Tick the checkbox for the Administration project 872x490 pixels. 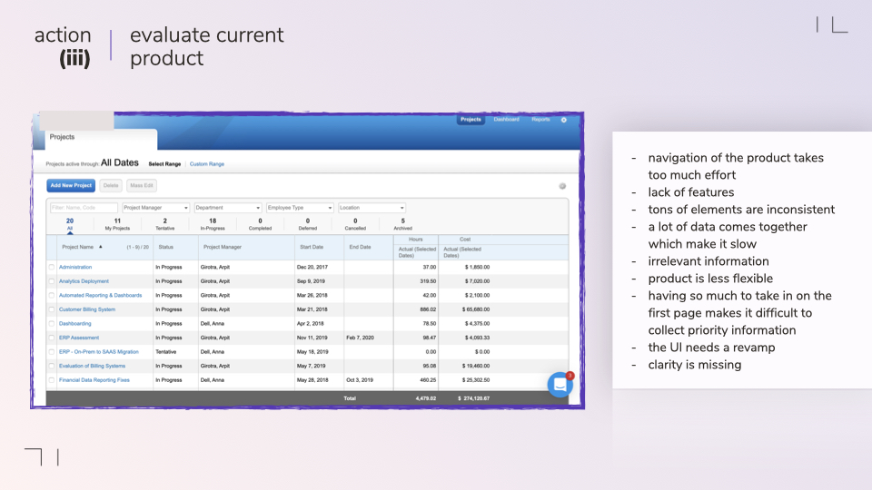[x=52, y=268]
